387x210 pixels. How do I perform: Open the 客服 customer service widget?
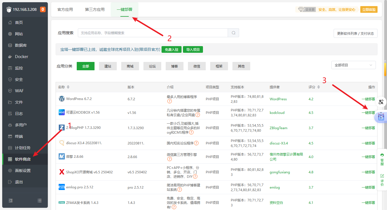(x=382, y=159)
